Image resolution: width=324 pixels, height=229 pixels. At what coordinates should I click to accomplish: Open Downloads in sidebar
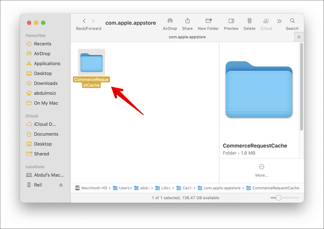[45, 83]
